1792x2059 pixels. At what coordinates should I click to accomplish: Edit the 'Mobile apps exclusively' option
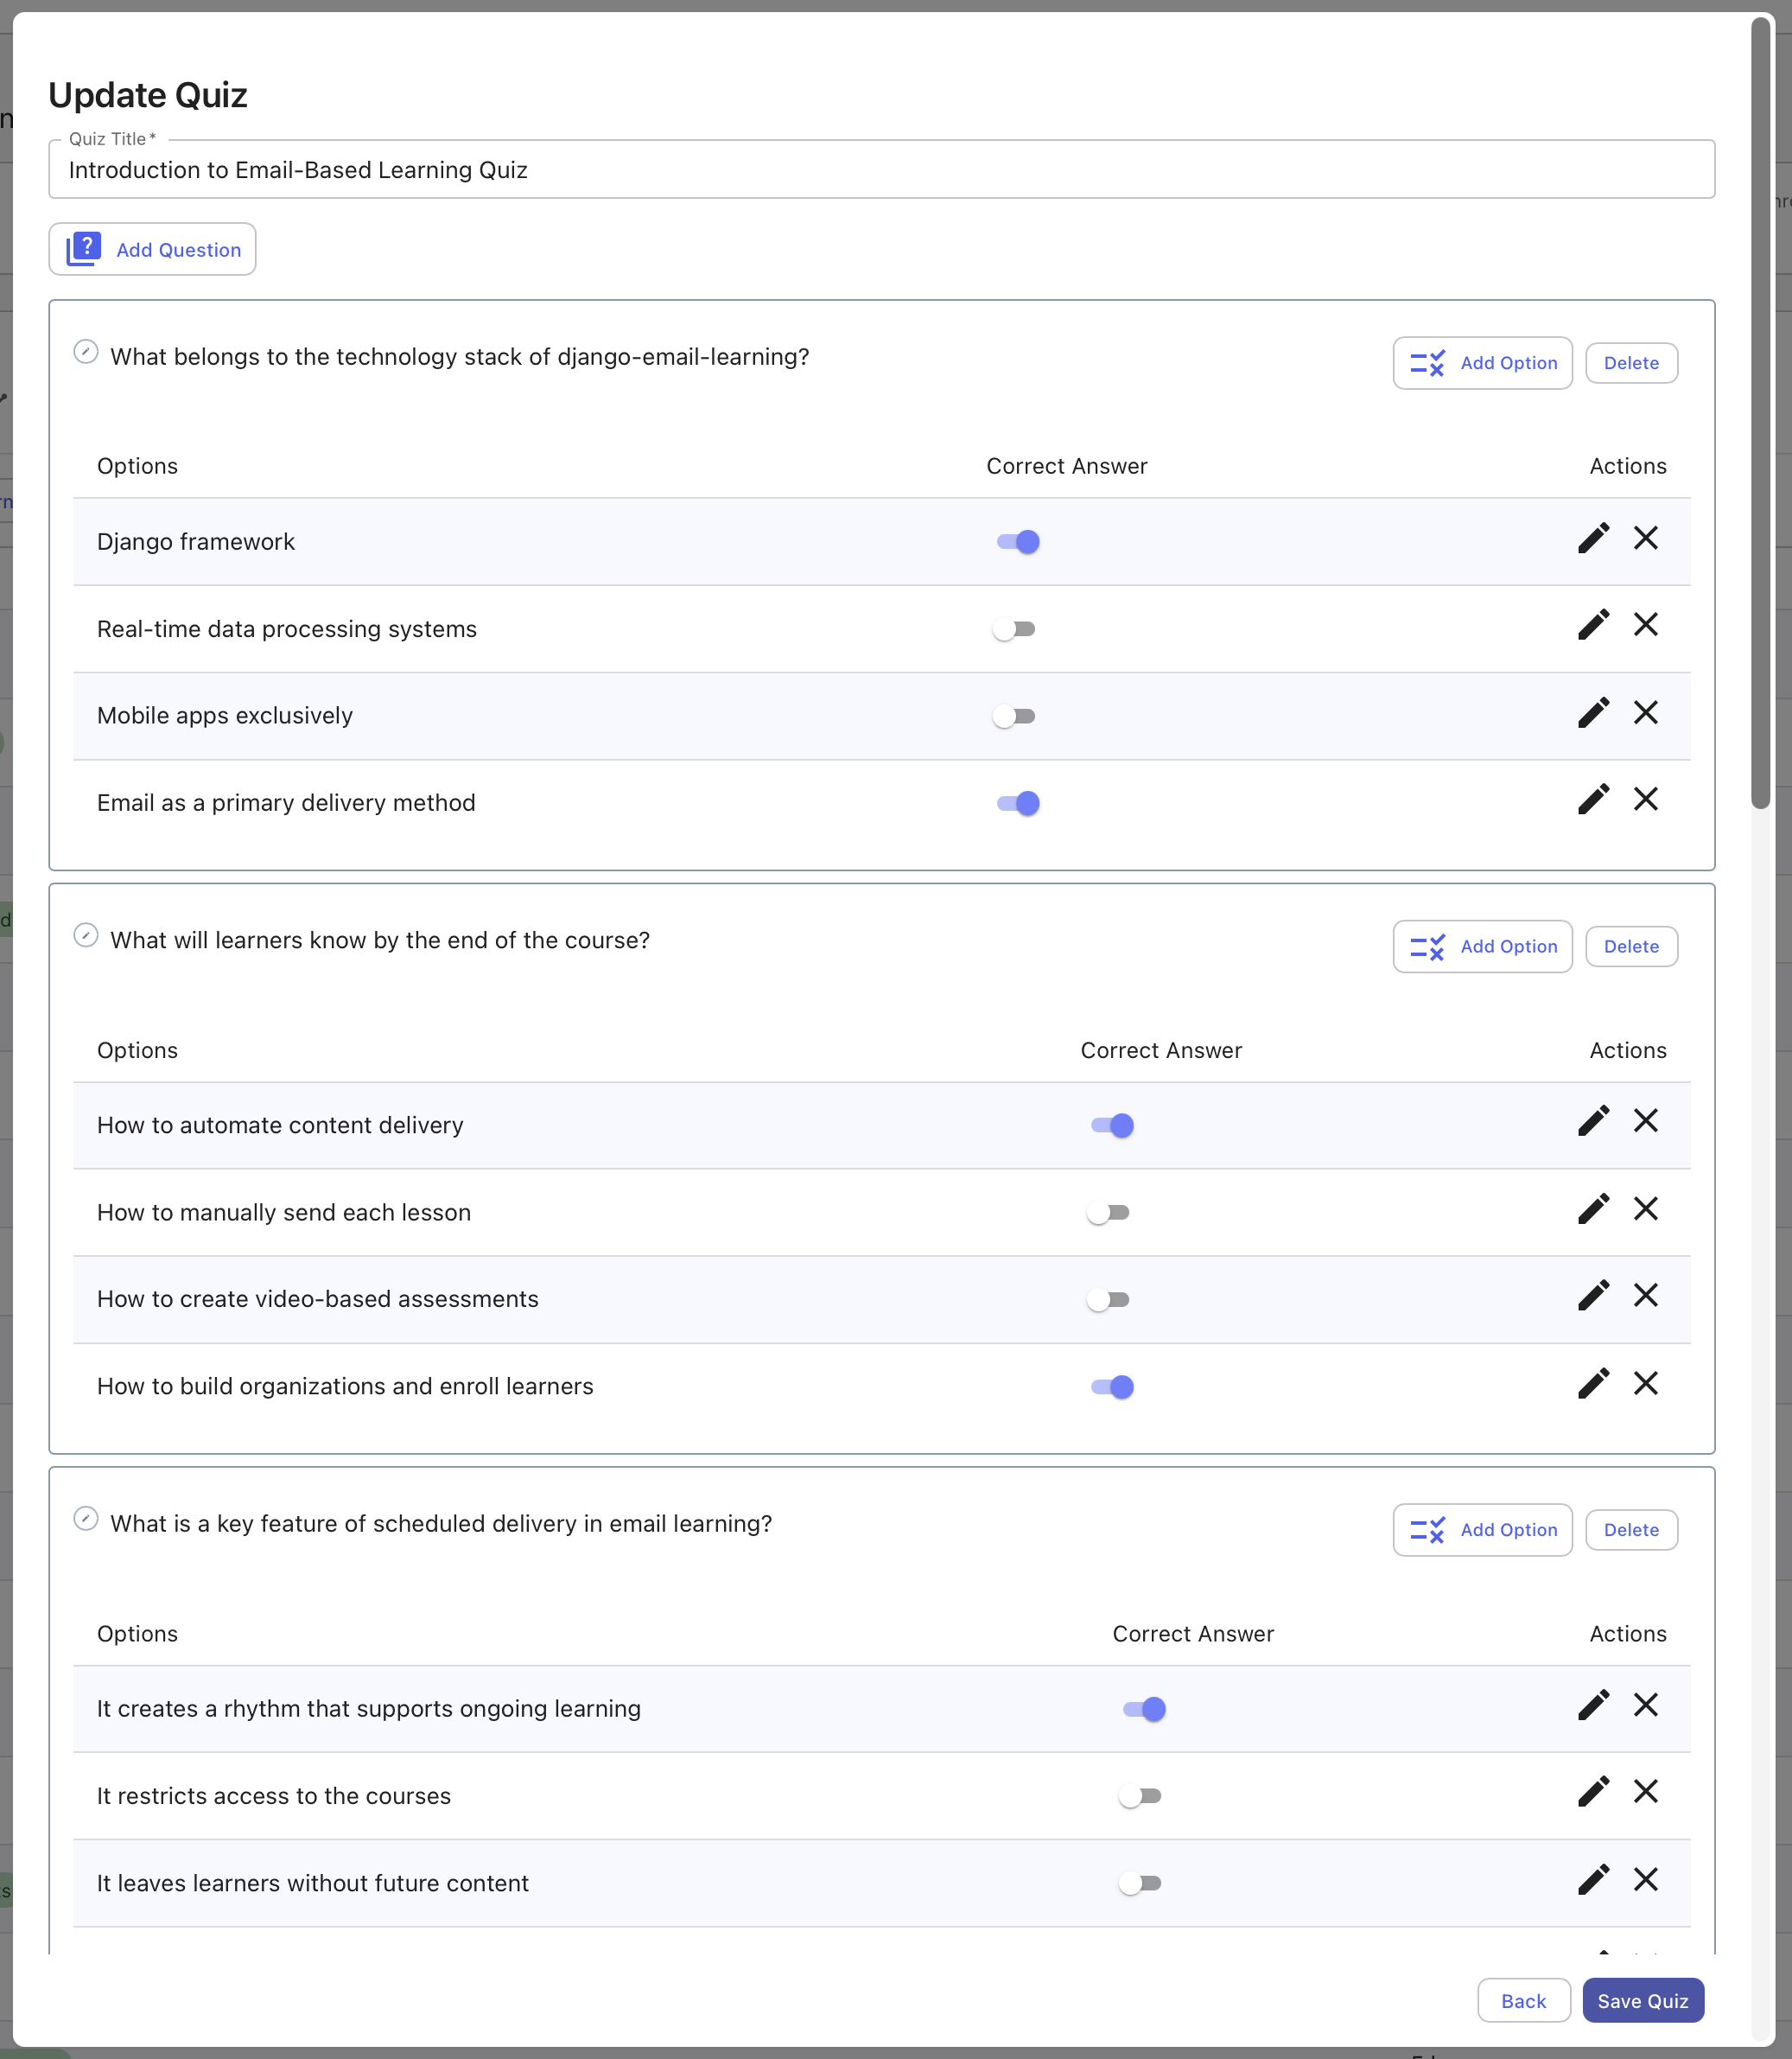point(1593,712)
